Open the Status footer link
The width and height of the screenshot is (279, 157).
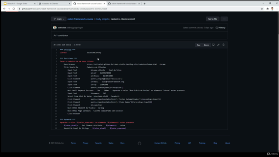pyautogui.click(x=111, y=143)
